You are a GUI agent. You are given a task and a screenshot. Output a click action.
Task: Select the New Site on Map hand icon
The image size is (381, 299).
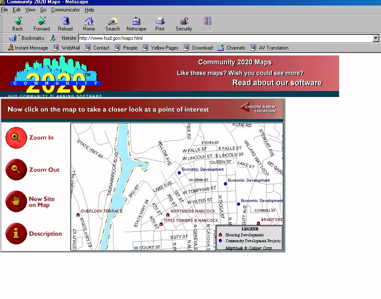click(x=16, y=202)
